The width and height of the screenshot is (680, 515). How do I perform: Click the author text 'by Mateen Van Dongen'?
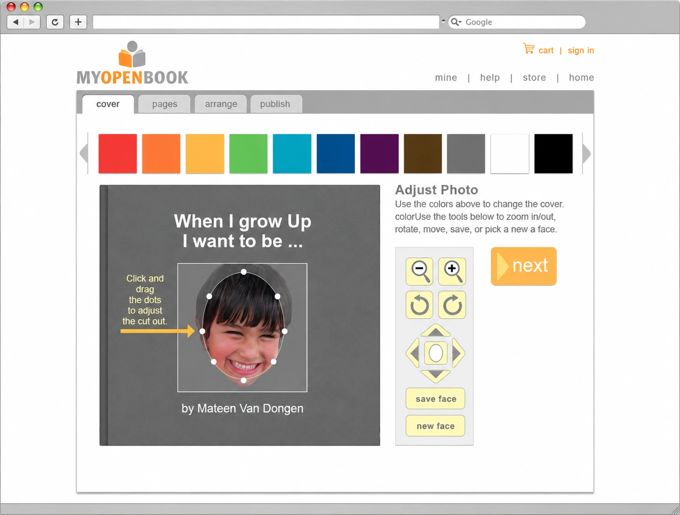point(242,408)
